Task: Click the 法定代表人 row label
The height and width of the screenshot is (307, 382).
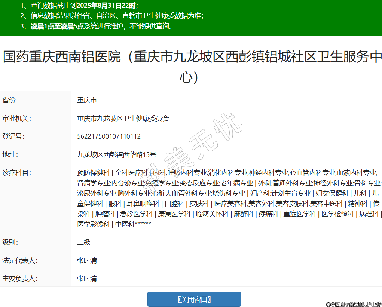Action: click(x=20, y=260)
